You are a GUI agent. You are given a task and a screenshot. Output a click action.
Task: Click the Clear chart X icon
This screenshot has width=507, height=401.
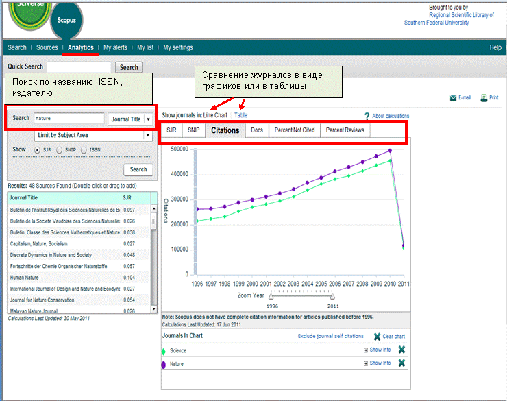tap(377, 337)
